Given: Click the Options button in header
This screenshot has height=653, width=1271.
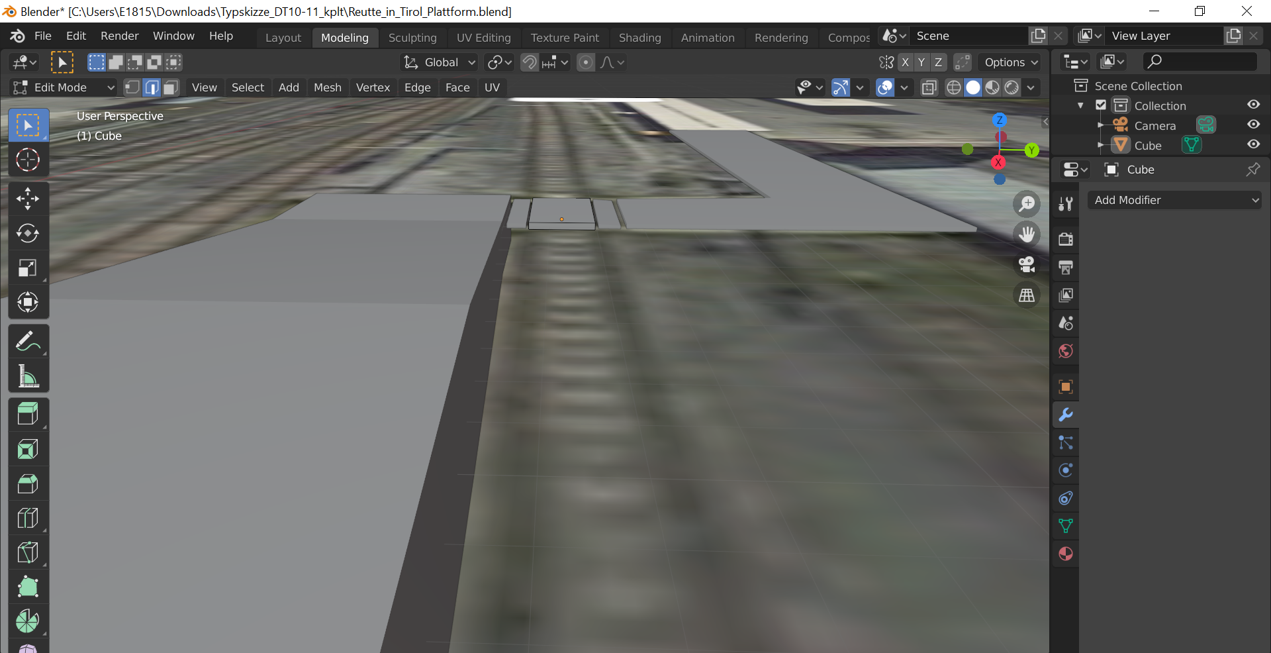Looking at the screenshot, I should coord(1010,62).
